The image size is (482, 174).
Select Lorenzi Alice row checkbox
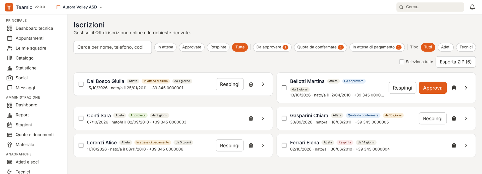(81, 145)
